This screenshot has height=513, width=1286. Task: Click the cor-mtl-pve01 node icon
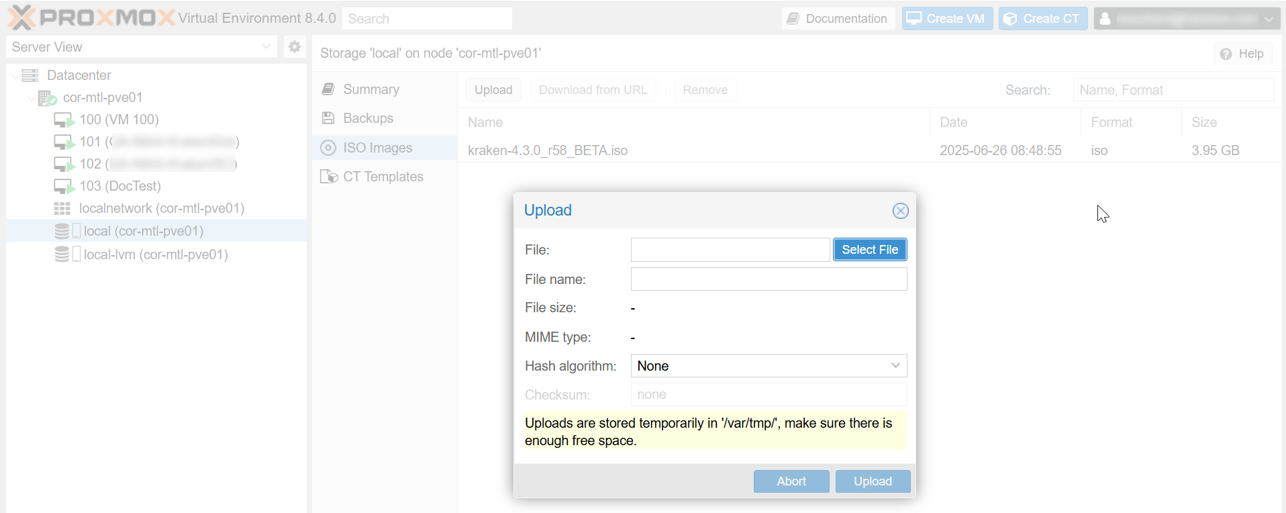(47, 98)
